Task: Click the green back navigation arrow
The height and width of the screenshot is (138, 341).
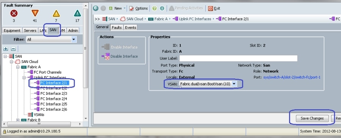Action: click(96, 8)
